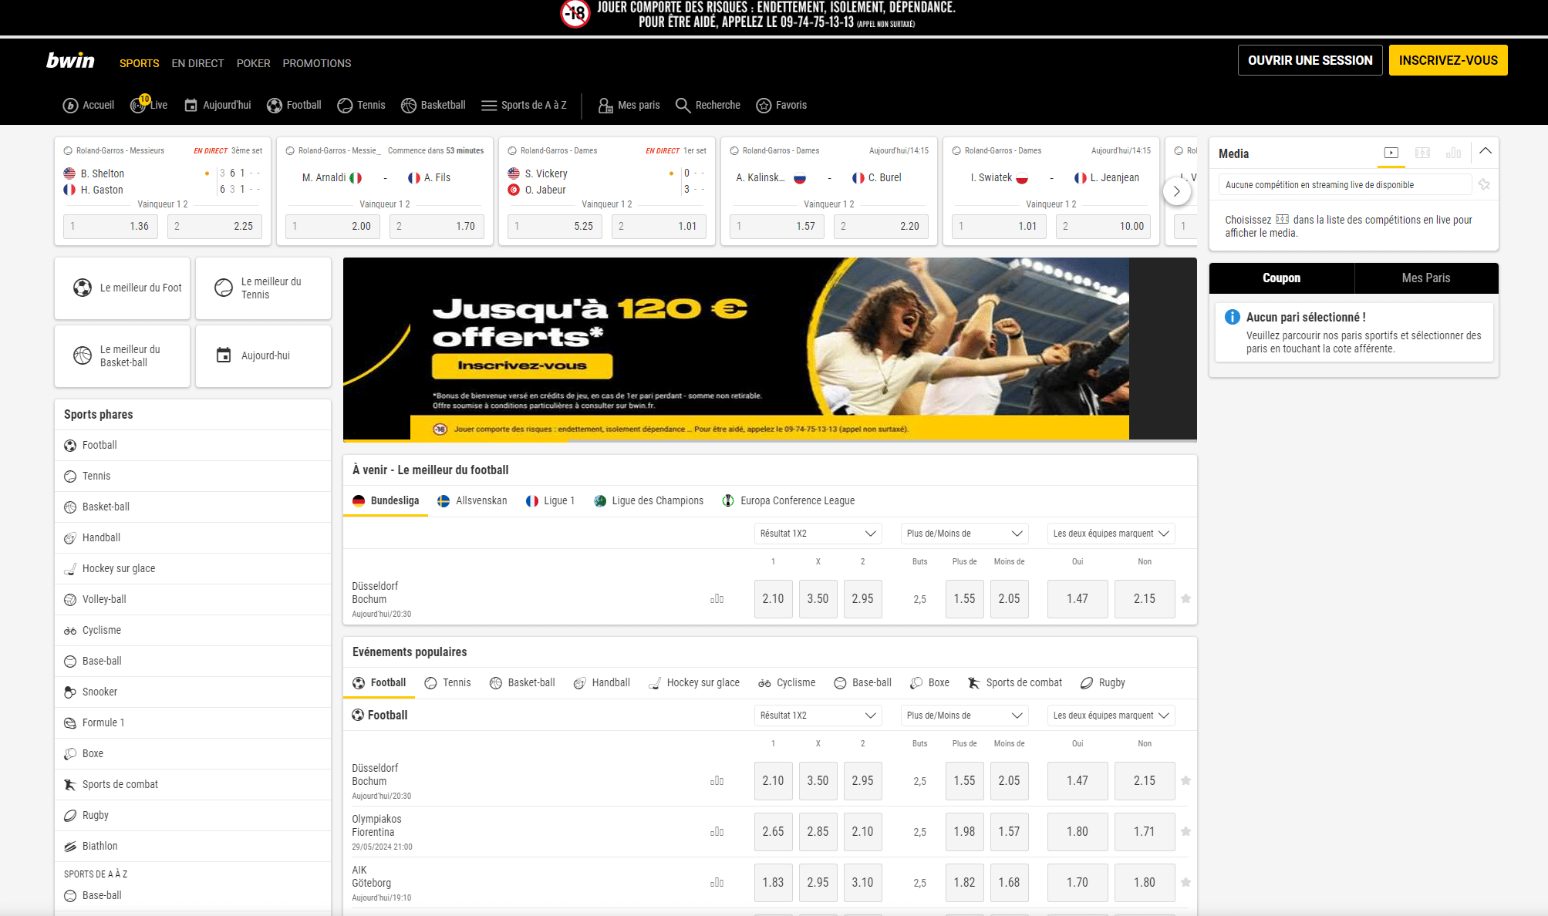Favorite Bundesliga Düsseldorf Bochum match star
Viewport: 1548px width, 916px height.
click(1186, 598)
